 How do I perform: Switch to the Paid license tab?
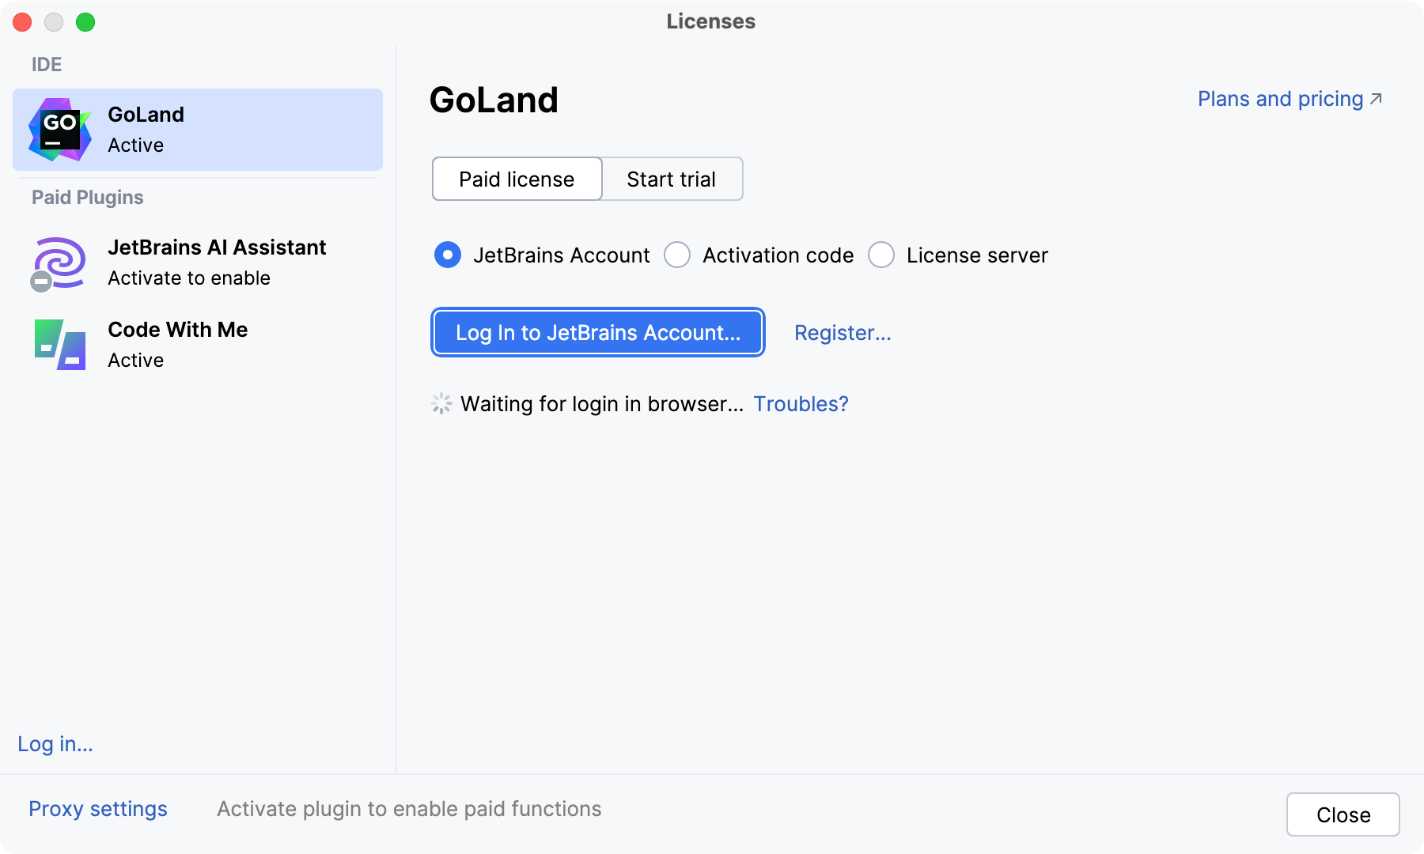tap(516, 179)
